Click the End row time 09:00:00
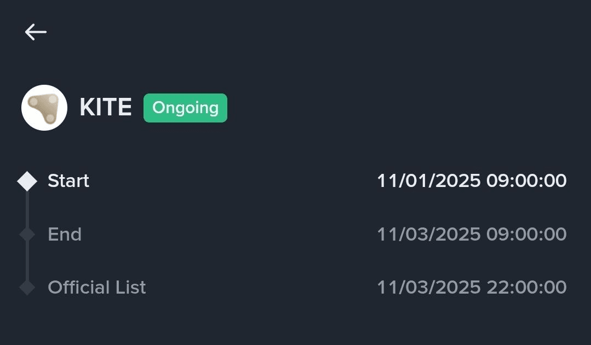The width and height of the screenshot is (591, 345). point(526,235)
